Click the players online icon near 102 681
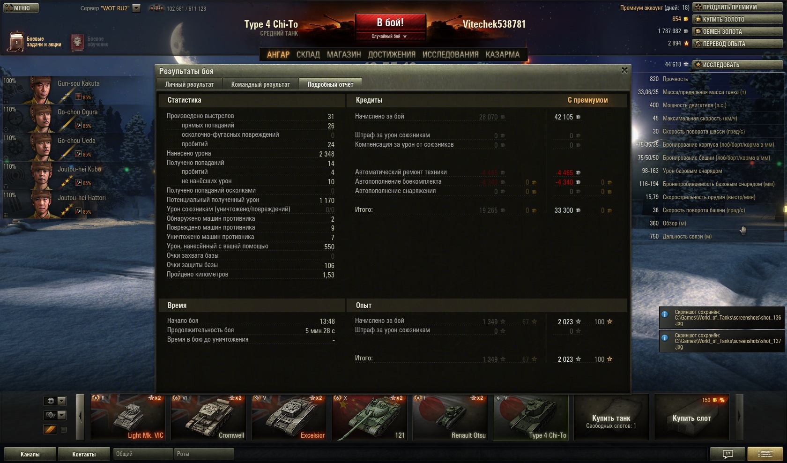 [156, 8]
